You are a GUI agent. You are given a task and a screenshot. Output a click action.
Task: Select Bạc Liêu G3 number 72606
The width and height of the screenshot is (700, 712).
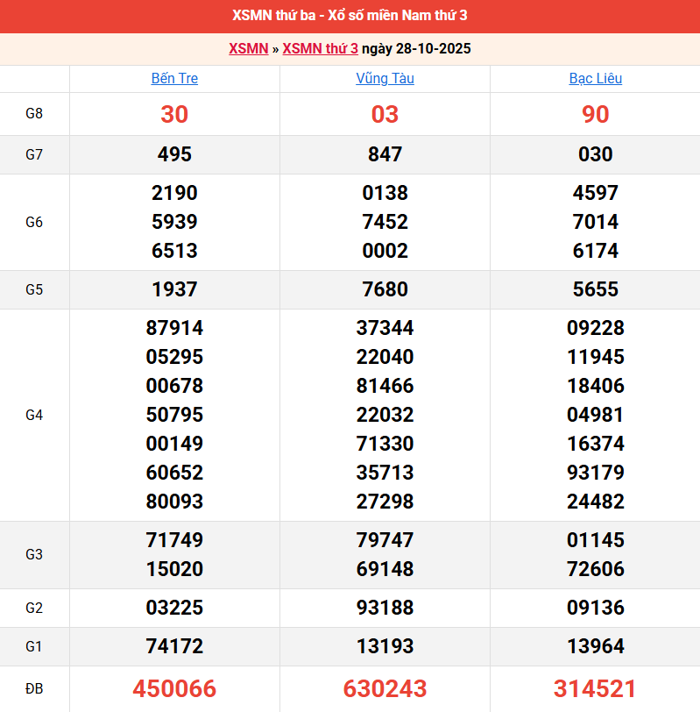pyautogui.click(x=595, y=569)
